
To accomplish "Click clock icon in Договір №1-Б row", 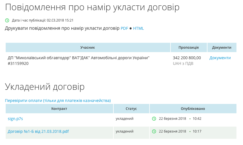I will [x=154, y=131].
